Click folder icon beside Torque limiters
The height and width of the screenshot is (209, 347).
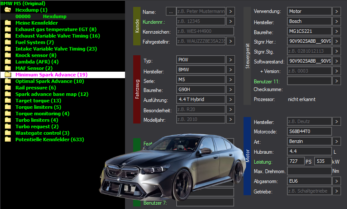click(8, 107)
